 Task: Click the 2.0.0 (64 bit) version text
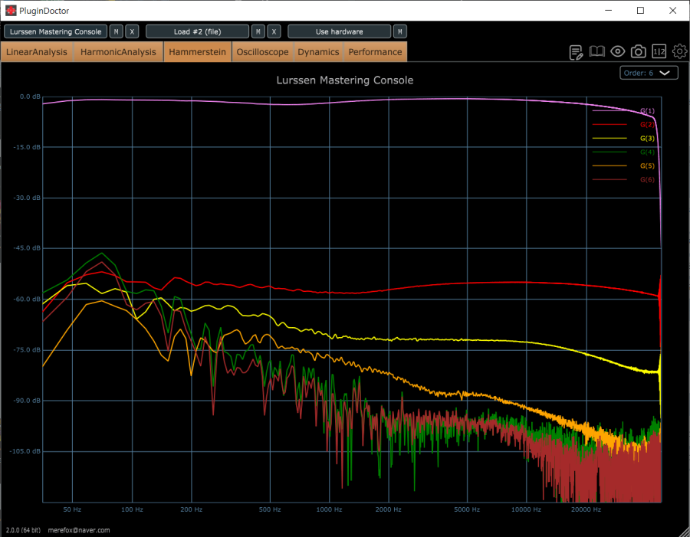(x=23, y=530)
